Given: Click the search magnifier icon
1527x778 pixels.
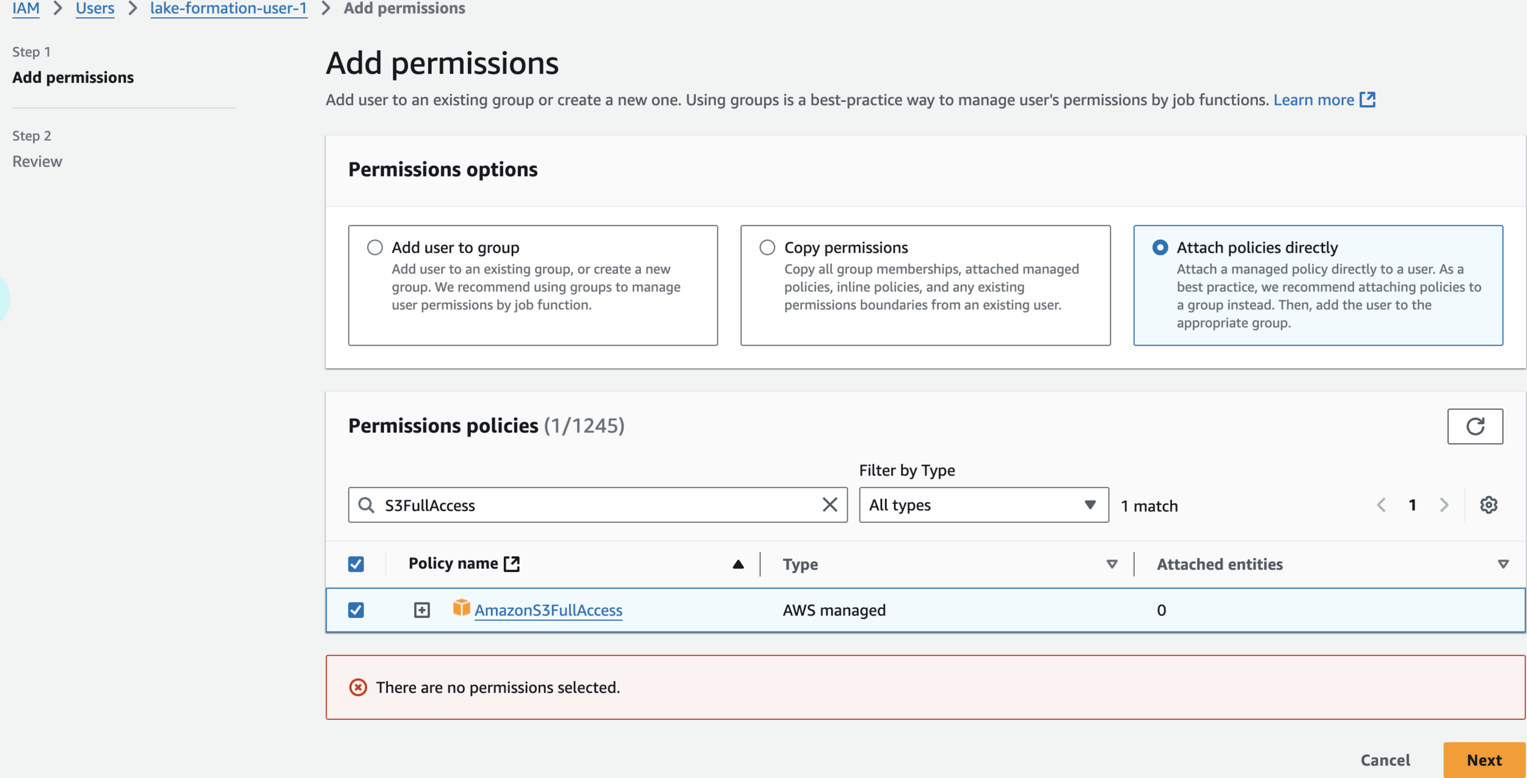Looking at the screenshot, I should [366, 505].
